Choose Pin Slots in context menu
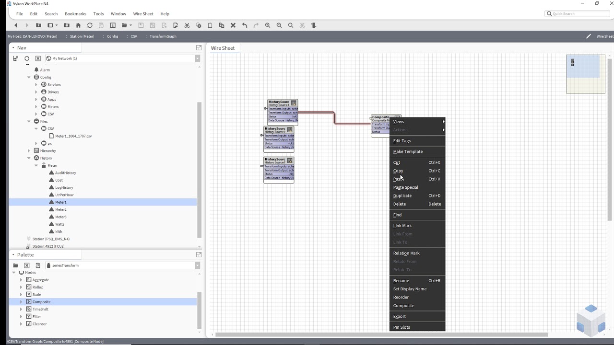This screenshot has height=345, width=614. point(417,327)
